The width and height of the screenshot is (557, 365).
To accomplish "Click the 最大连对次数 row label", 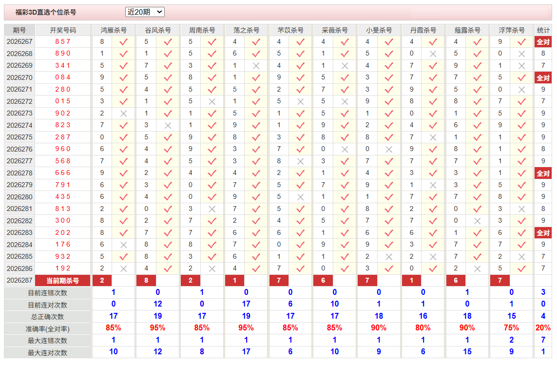I will (x=48, y=353).
